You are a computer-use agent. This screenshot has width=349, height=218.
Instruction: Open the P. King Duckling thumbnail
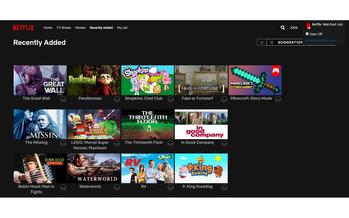(201, 168)
